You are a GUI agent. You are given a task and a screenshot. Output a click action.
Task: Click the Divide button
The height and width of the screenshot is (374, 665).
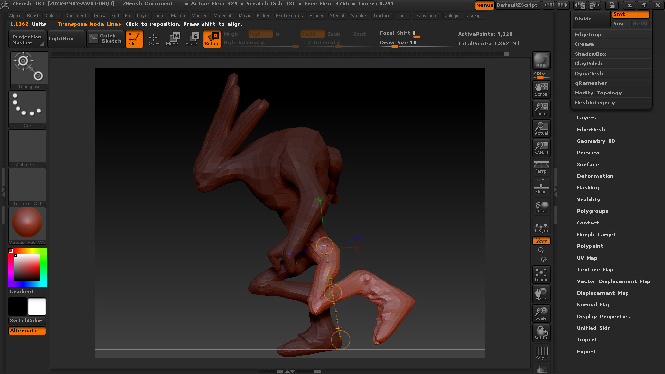pos(591,19)
